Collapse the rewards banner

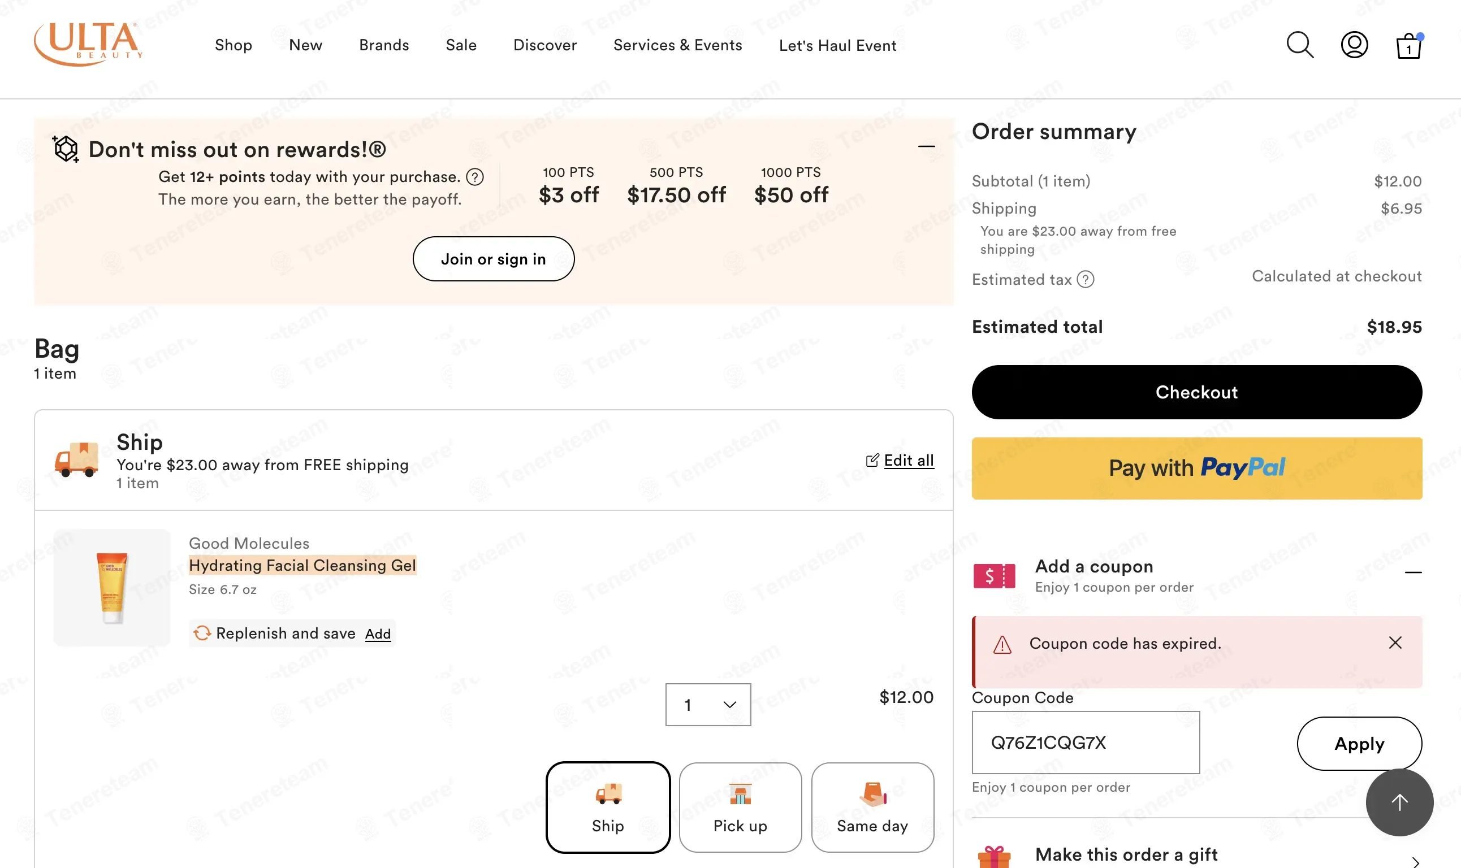tap(926, 146)
